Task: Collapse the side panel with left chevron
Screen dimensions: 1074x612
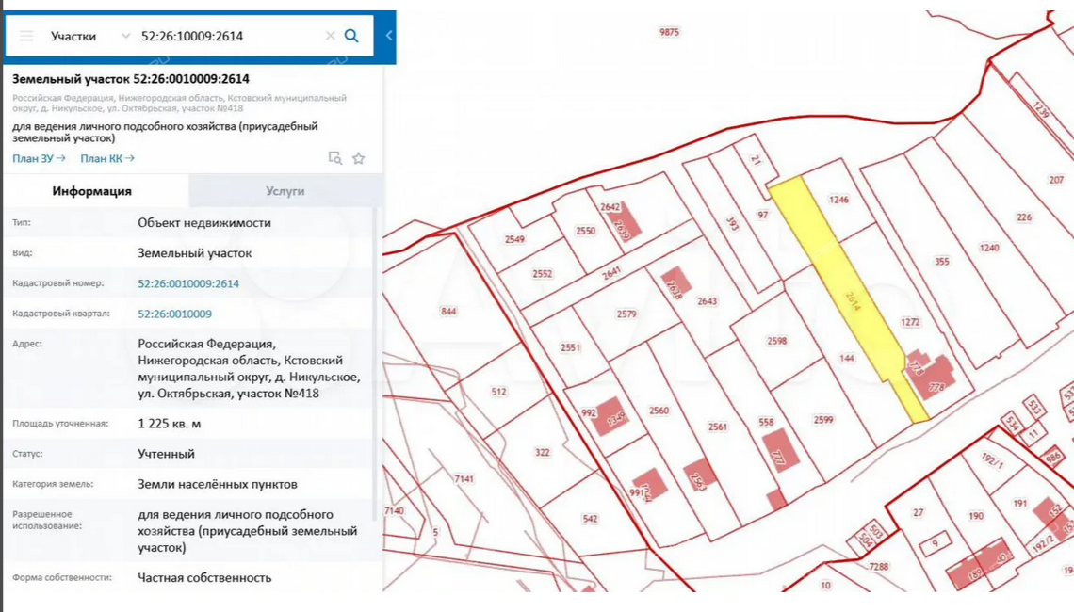Action: pos(388,36)
